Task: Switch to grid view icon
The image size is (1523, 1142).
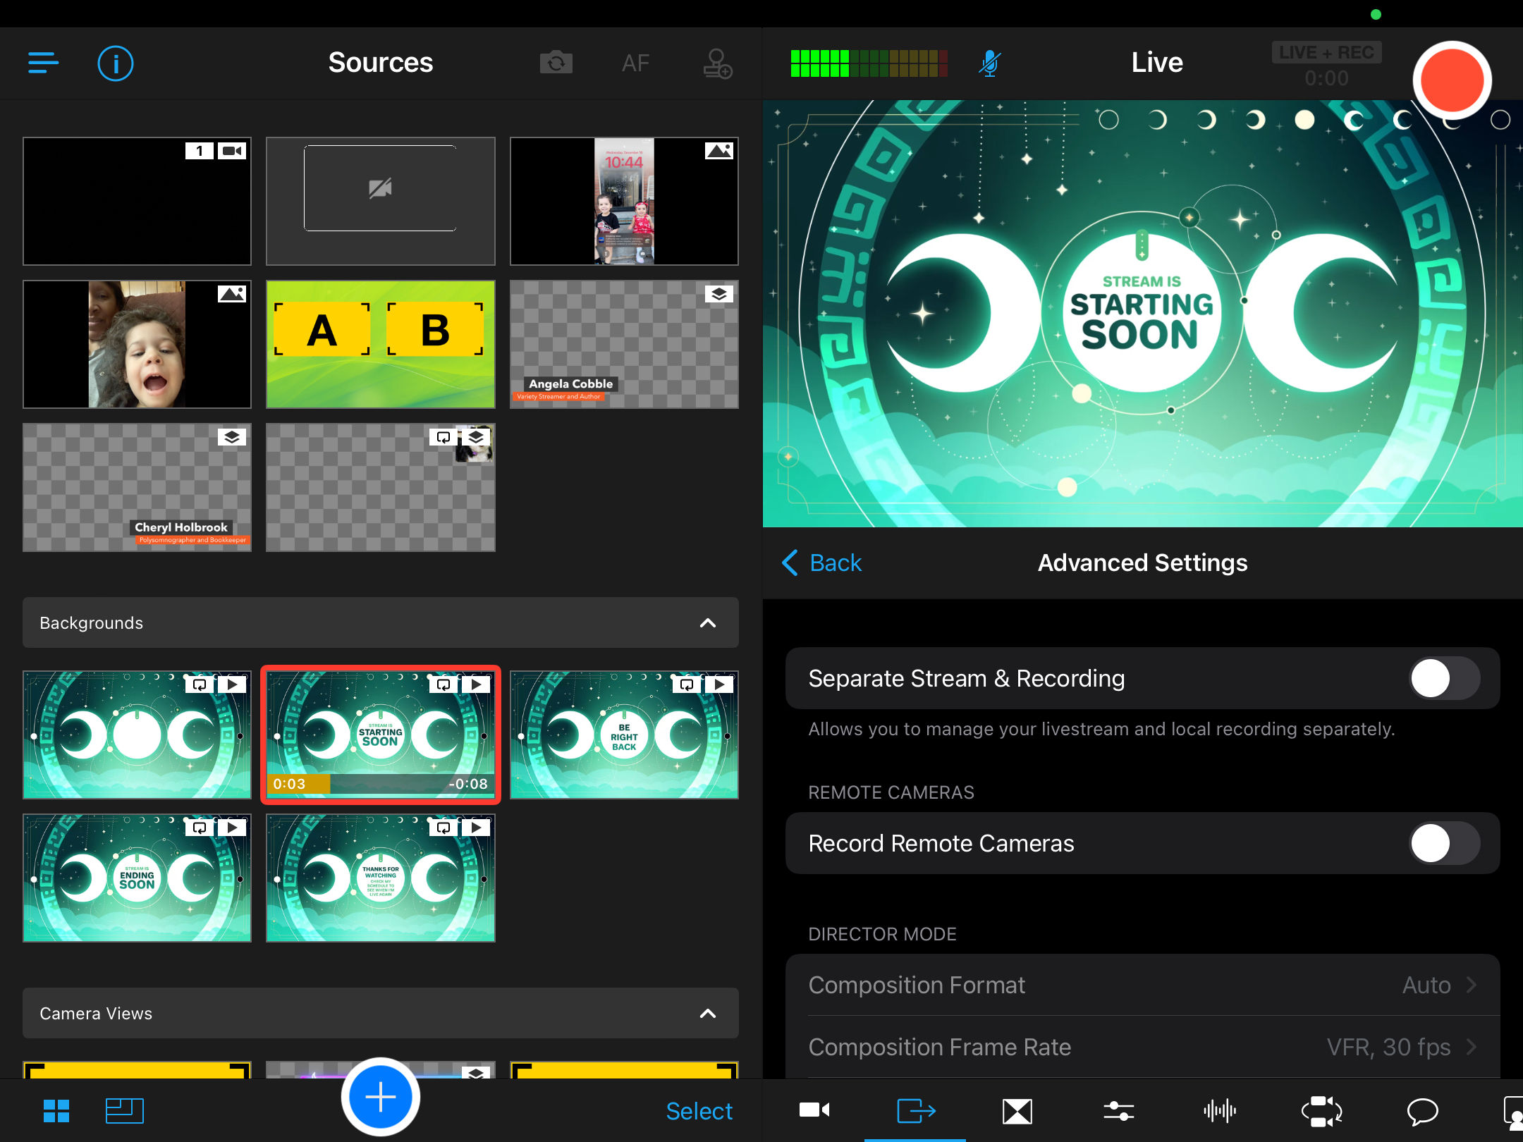Action: tap(56, 1111)
